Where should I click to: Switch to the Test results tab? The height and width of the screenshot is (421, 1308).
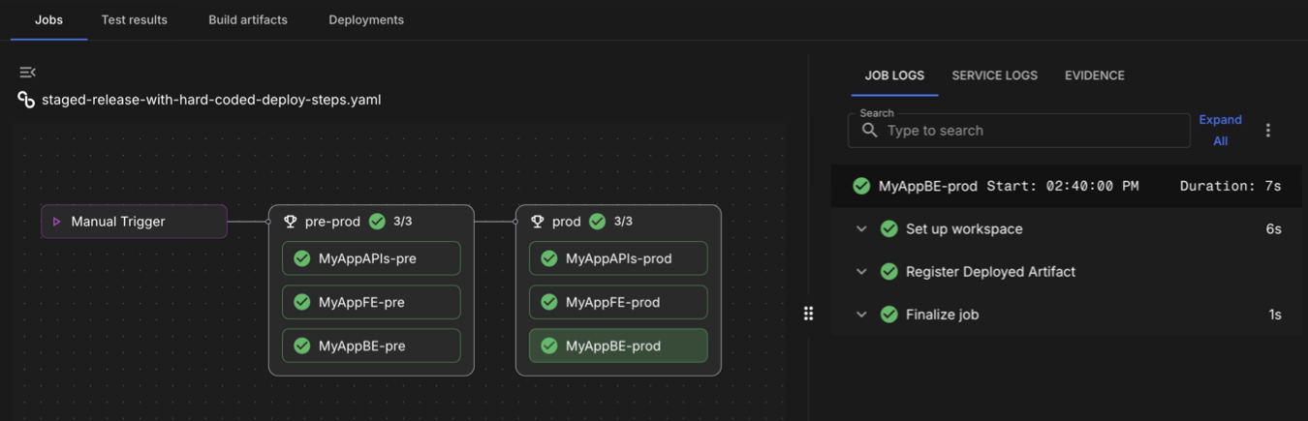click(134, 19)
